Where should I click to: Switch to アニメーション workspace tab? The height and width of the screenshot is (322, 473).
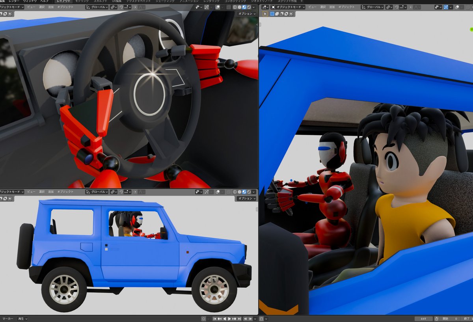coord(189,2)
